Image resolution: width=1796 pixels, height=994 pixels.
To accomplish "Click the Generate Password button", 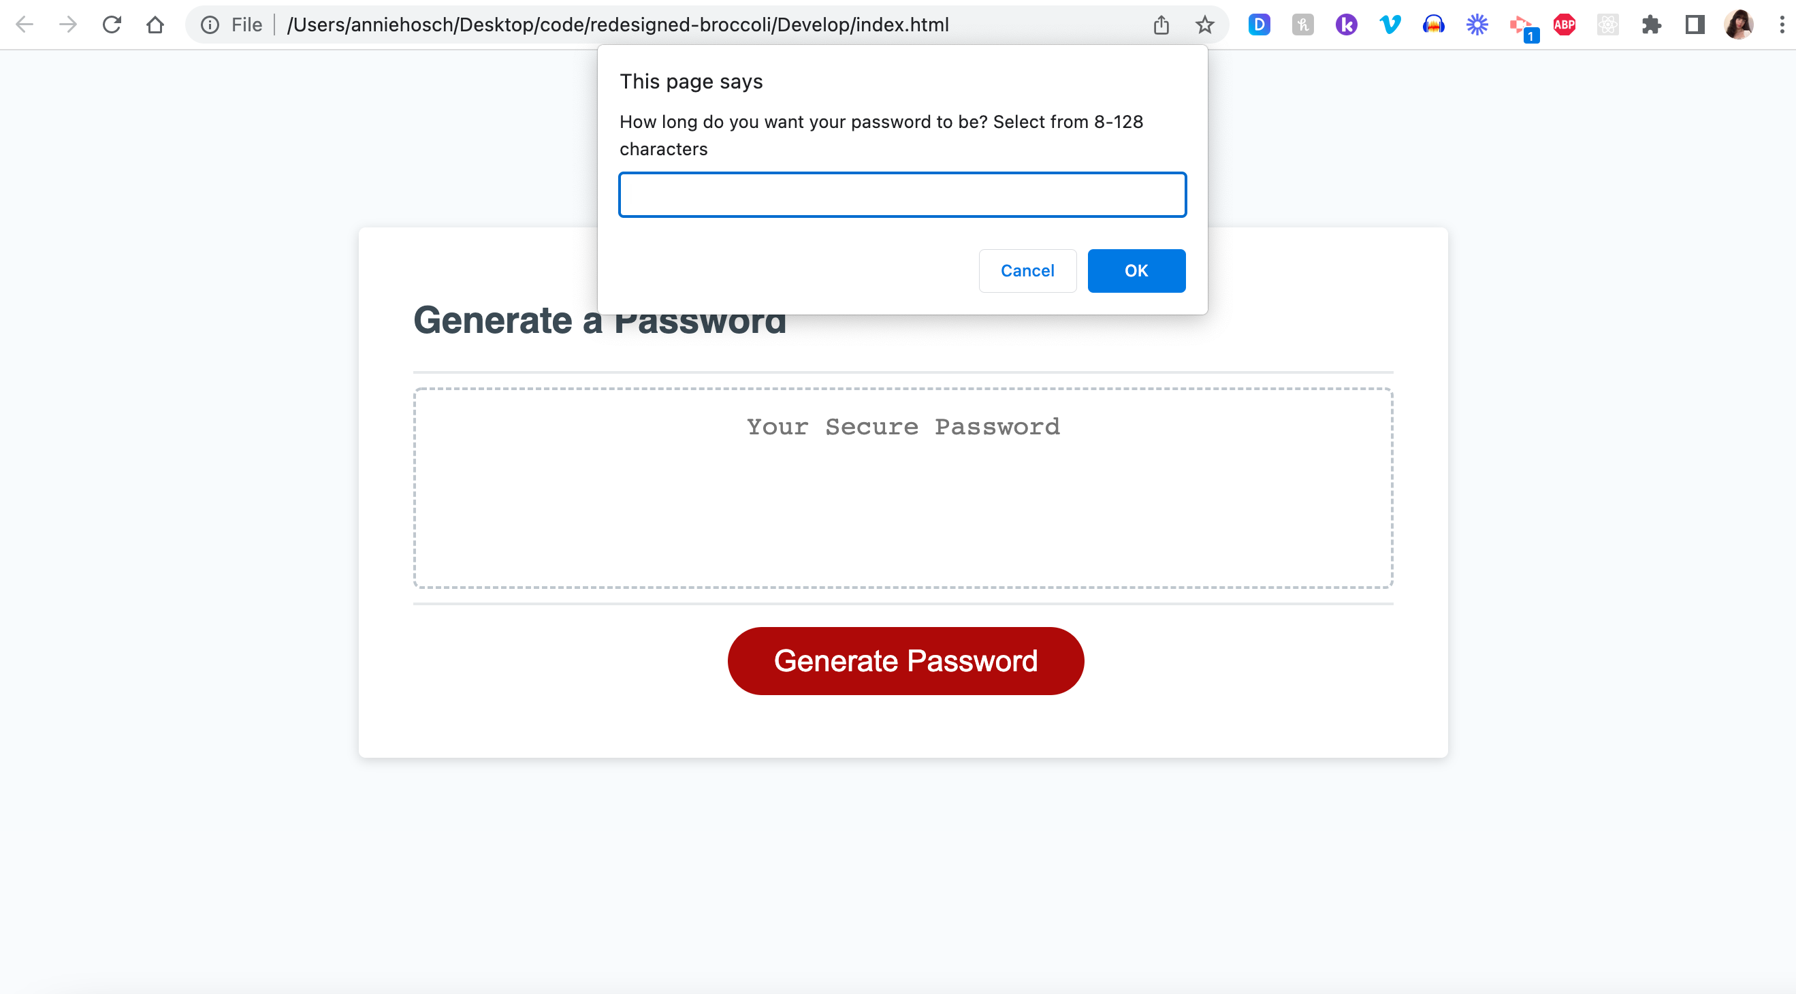I will [905, 660].
